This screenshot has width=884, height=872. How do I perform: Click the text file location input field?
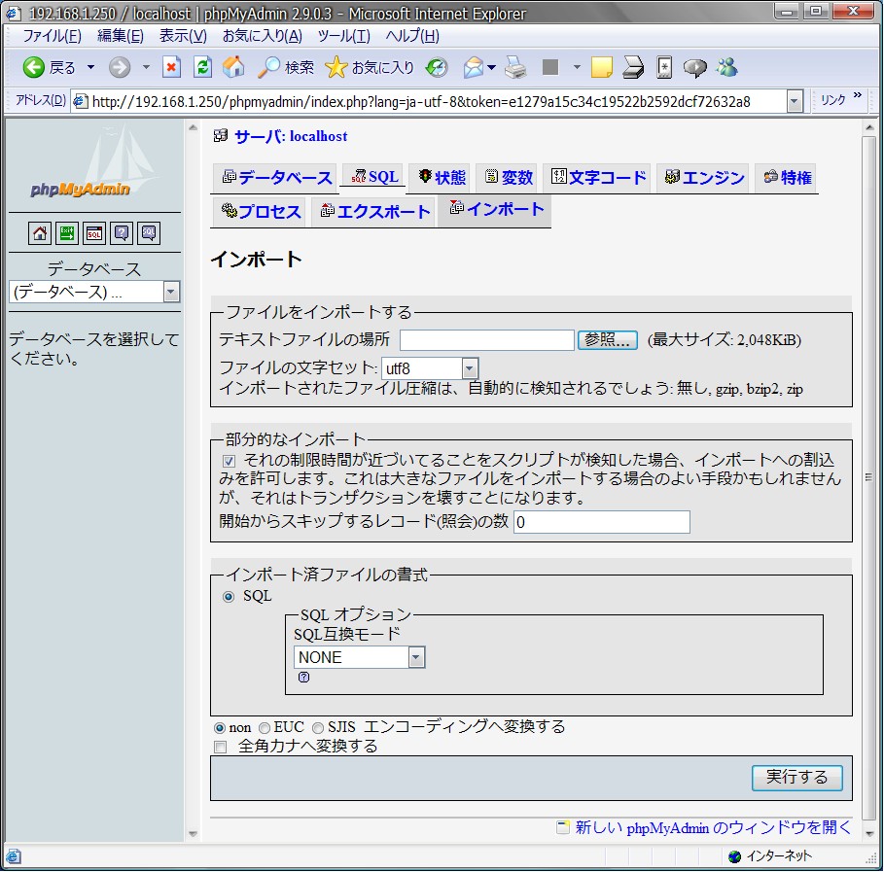487,340
